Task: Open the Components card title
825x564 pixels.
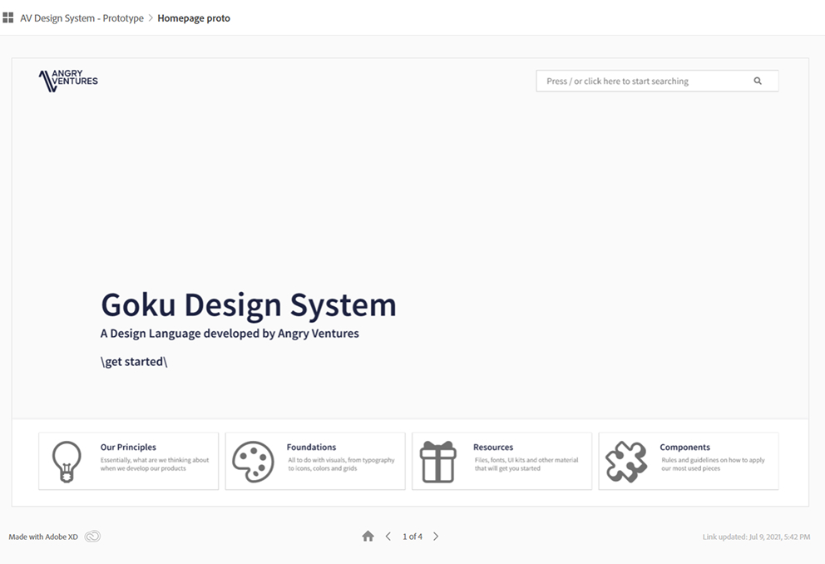Action: pyautogui.click(x=684, y=448)
